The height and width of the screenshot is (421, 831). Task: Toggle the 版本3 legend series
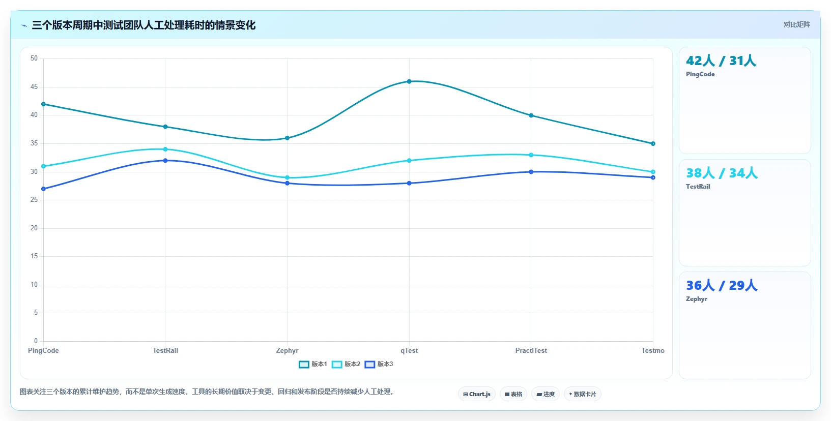(379, 364)
